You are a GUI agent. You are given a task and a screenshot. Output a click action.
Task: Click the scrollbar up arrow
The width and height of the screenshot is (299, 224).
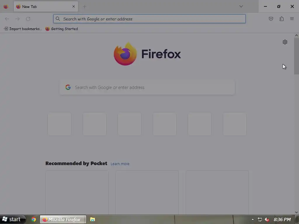tap(296, 35)
